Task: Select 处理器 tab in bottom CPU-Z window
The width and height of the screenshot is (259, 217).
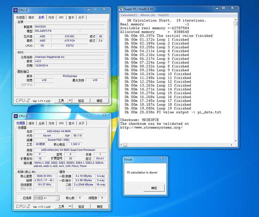Action: pos(20,123)
